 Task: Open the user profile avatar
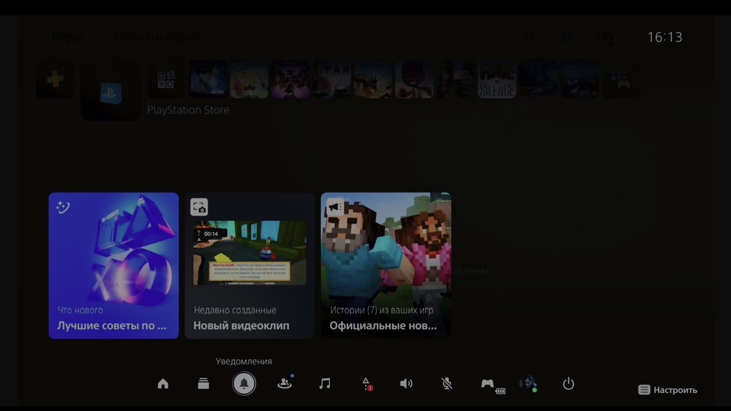pyautogui.click(x=528, y=383)
